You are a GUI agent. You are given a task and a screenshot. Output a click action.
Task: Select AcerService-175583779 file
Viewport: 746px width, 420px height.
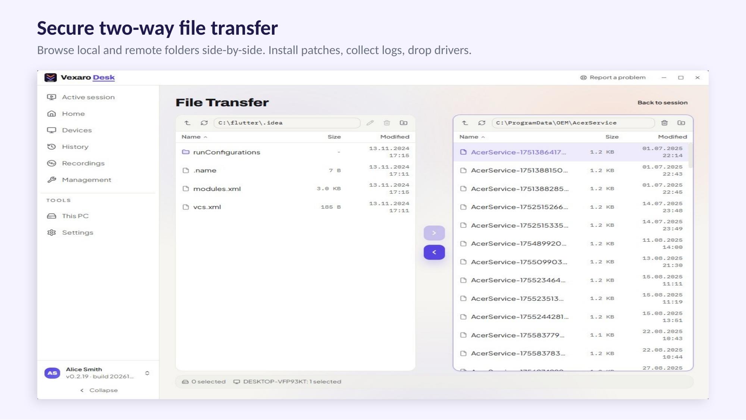pyautogui.click(x=571, y=335)
